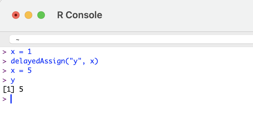Click the R Console window title

point(80,15)
